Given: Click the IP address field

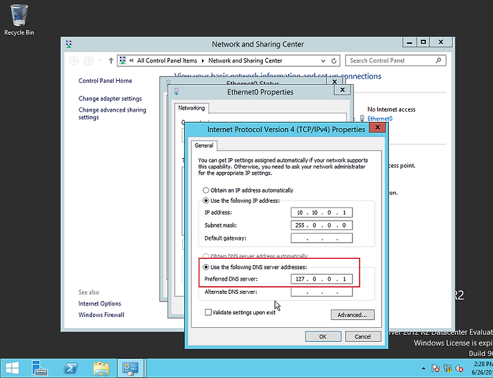Looking at the screenshot, I should click(x=322, y=212).
